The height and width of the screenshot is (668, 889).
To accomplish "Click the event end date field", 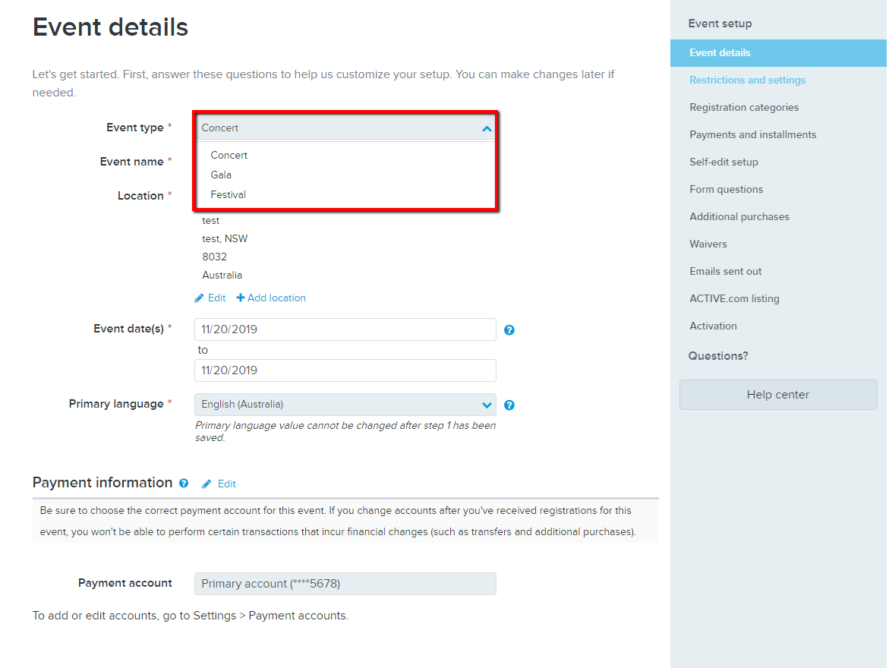I will tap(345, 370).
